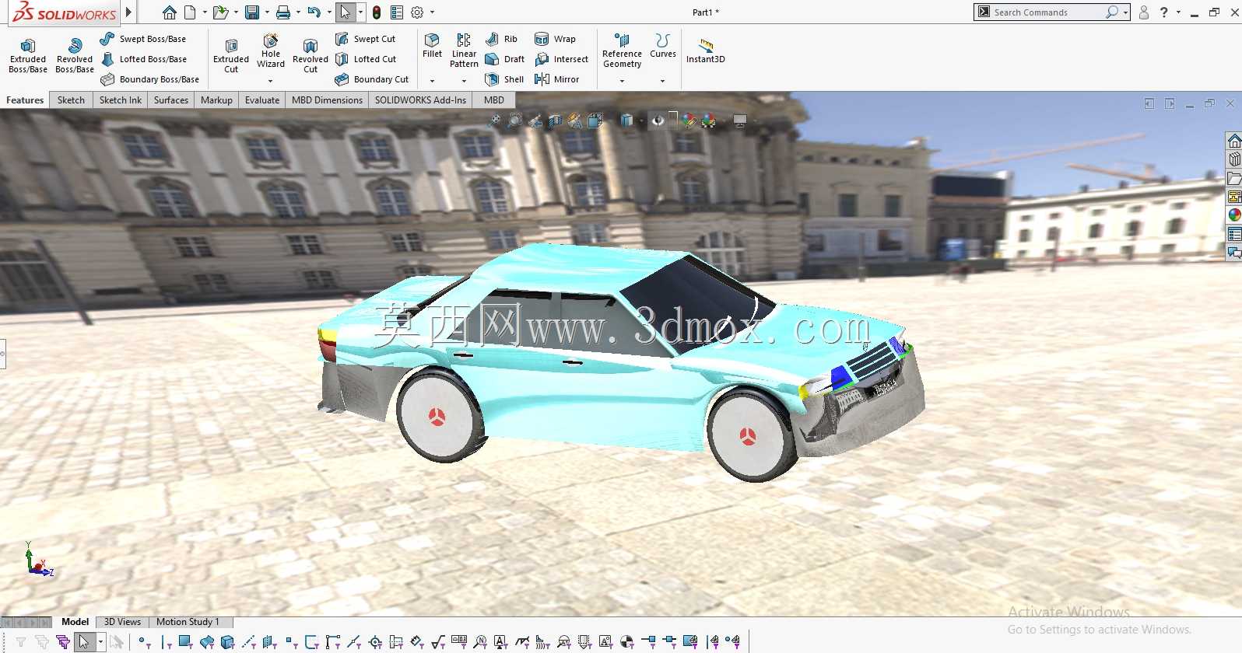Open the Options gear dropdown arrow
The width and height of the screenshot is (1242, 653).
[433, 12]
